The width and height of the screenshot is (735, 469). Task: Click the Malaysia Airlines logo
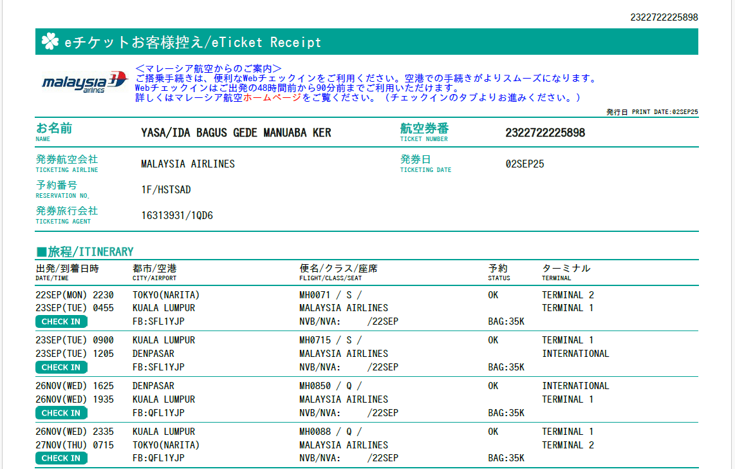tap(84, 82)
